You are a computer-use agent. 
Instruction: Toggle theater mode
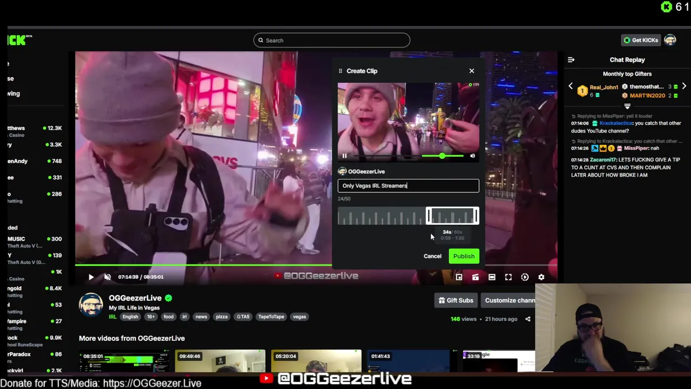[x=492, y=277]
